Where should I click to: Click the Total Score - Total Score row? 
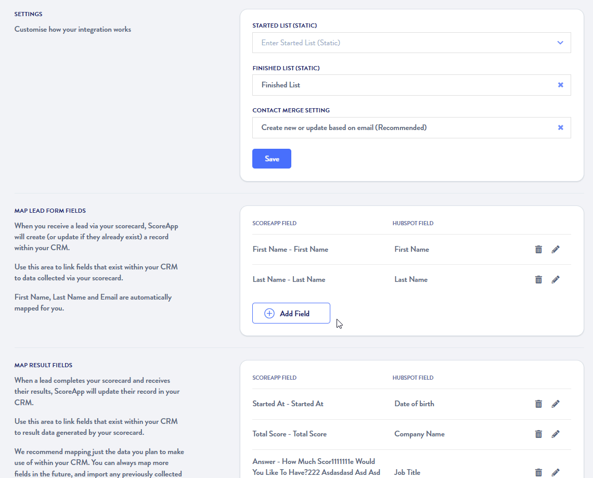point(289,434)
